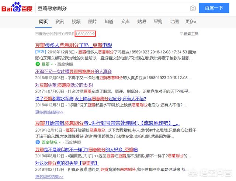Open result 豆瓣开始禁封恶意刷分者 流浪地球吧
Image resolution: width=236 pixels, height=181 pixels.
107,123
